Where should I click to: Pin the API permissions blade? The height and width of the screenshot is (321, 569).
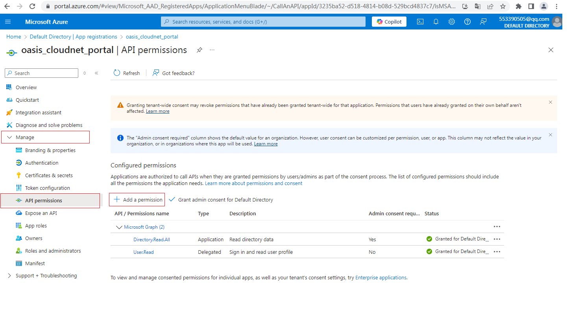pos(200,50)
